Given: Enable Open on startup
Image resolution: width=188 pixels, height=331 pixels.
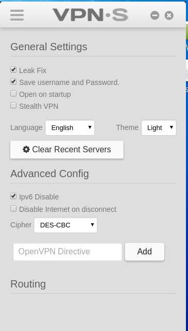Looking at the screenshot, I should [13, 94].
